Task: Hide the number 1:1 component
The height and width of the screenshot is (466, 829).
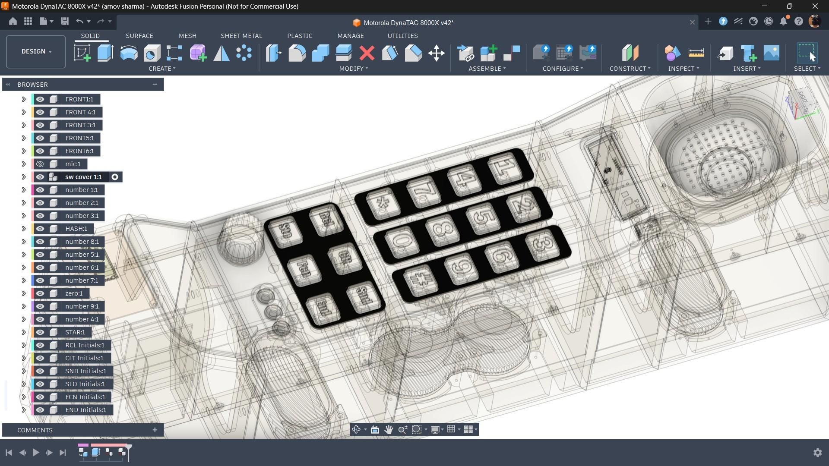Action: [40, 190]
